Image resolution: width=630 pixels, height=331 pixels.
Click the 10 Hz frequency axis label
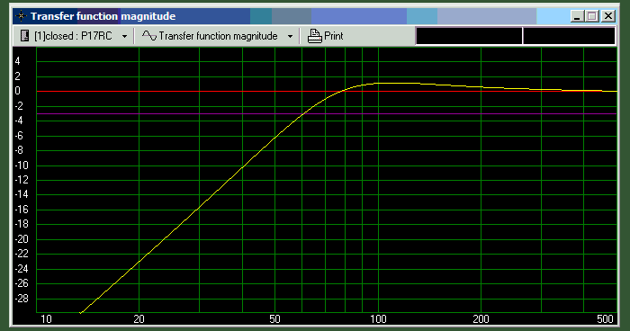pyautogui.click(x=46, y=319)
